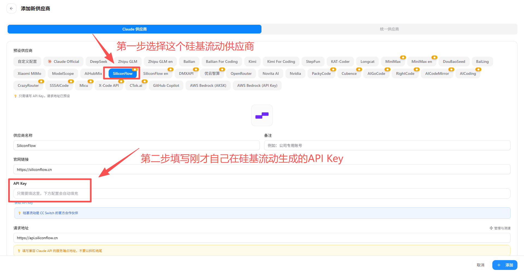This screenshot has height=274, width=524.
Task: Select the Bailian For Coding preset
Action: (x=222, y=61)
